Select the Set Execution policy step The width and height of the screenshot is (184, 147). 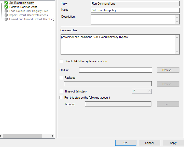(22, 3)
